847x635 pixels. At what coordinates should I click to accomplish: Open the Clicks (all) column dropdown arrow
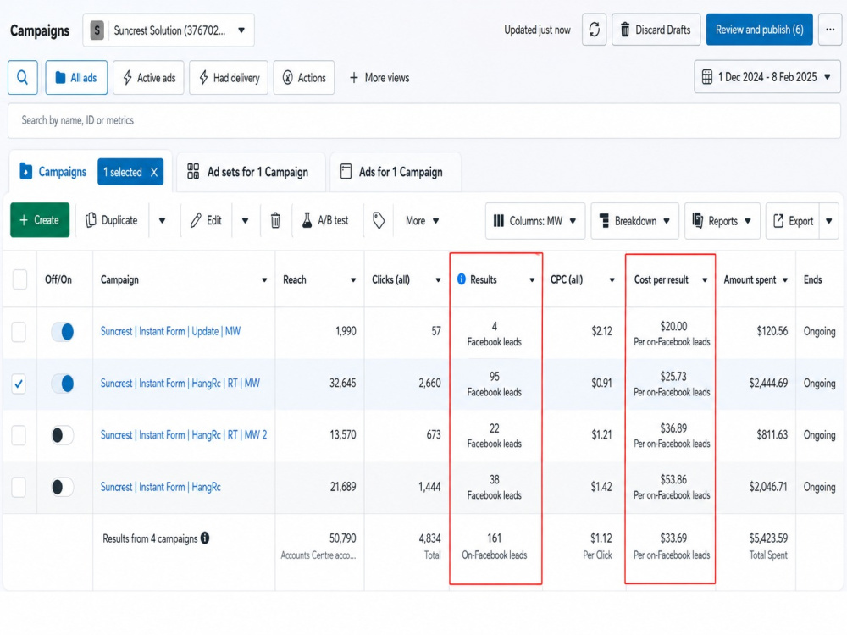[438, 279]
